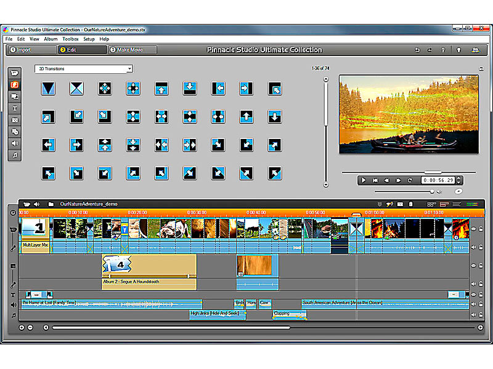Viewport: 493px width, 369px height.
Task: Select the Edit mode tab
Action: (x=83, y=50)
